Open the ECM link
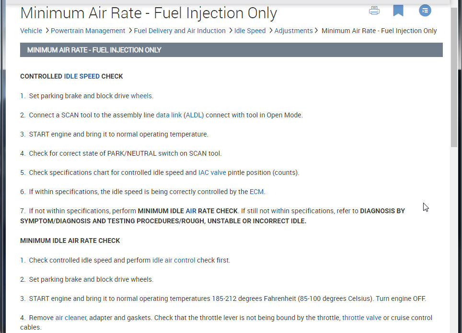Screen dimensions: 462x333 coord(256,192)
